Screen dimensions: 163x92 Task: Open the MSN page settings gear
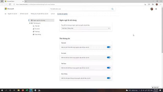click(156, 9)
